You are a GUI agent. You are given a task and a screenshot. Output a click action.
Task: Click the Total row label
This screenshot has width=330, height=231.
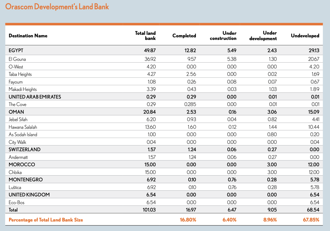point(13,210)
